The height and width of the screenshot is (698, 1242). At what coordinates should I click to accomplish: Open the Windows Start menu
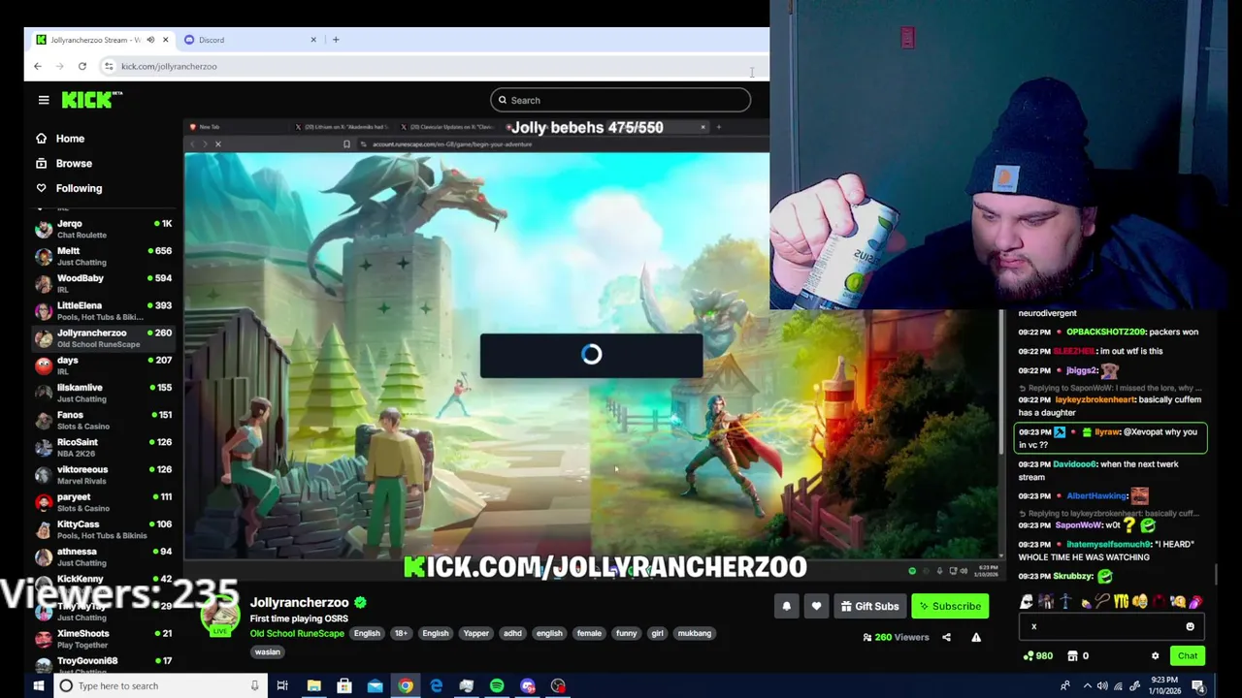tap(38, 685)
